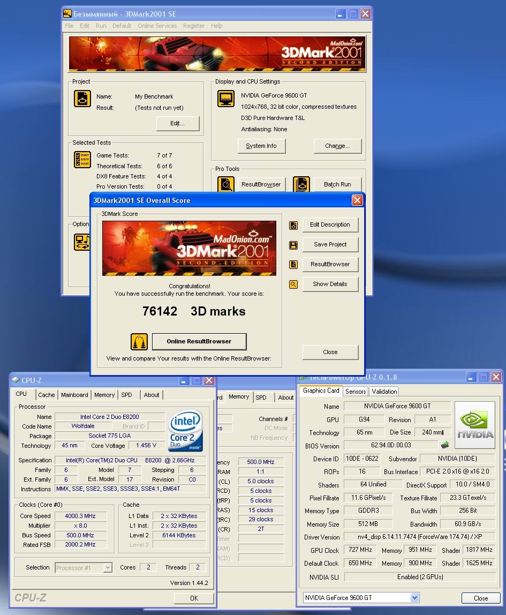
Task: Open the Online Services menu
Action: [157, 26]
